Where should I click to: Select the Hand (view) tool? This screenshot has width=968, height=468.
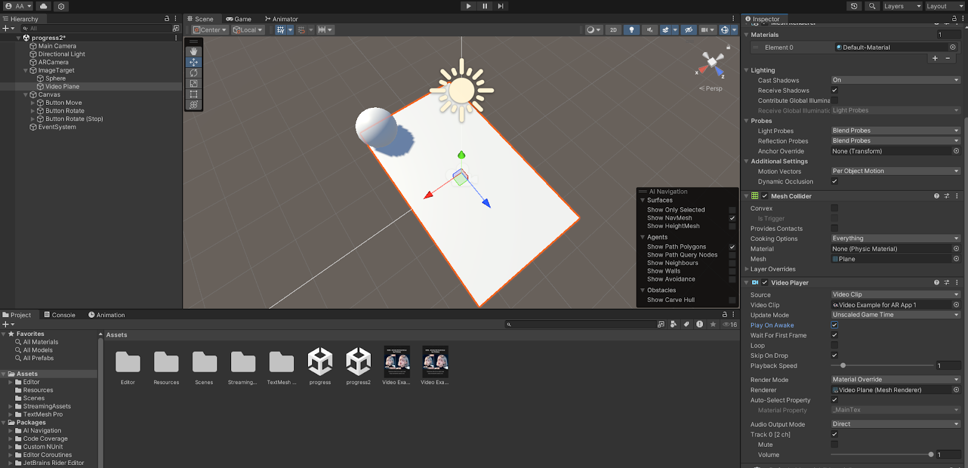pos(194,51)
